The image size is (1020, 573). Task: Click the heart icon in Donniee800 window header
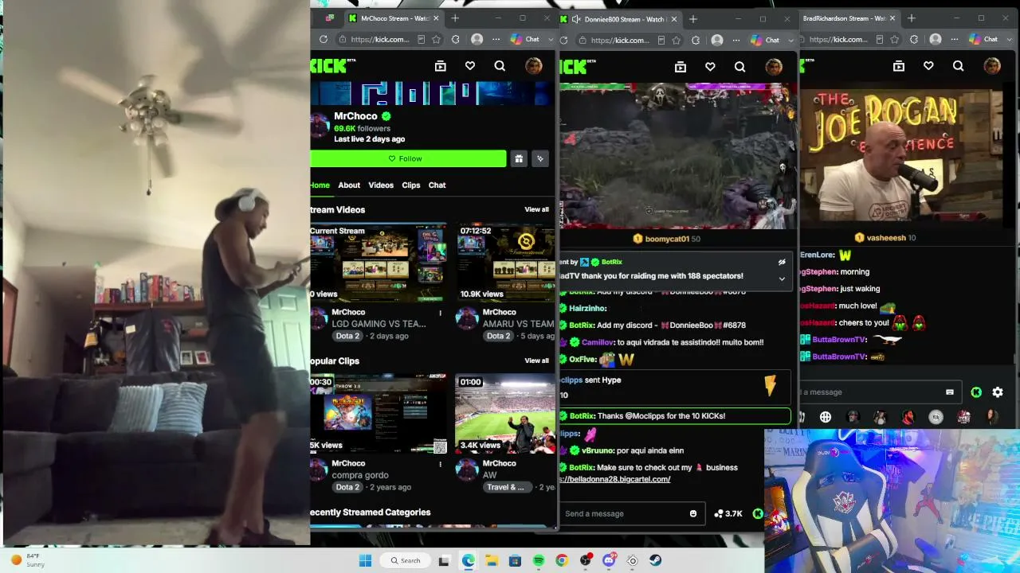click(x=710, y=67)
